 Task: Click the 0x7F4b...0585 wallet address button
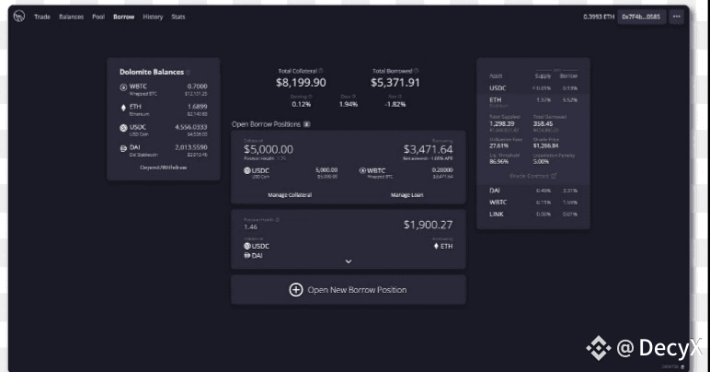641,17
